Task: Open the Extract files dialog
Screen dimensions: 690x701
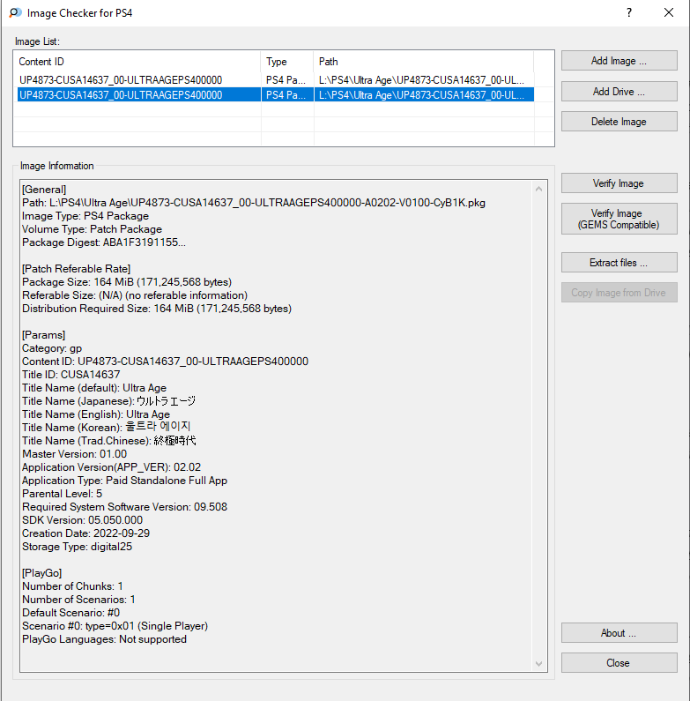Action: 619,263
